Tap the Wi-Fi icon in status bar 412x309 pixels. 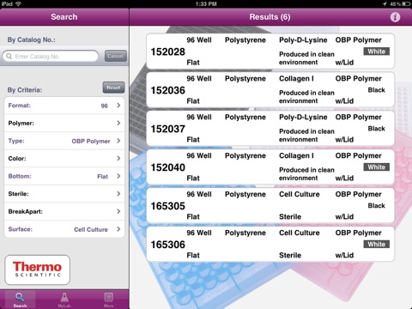(18, 3)
